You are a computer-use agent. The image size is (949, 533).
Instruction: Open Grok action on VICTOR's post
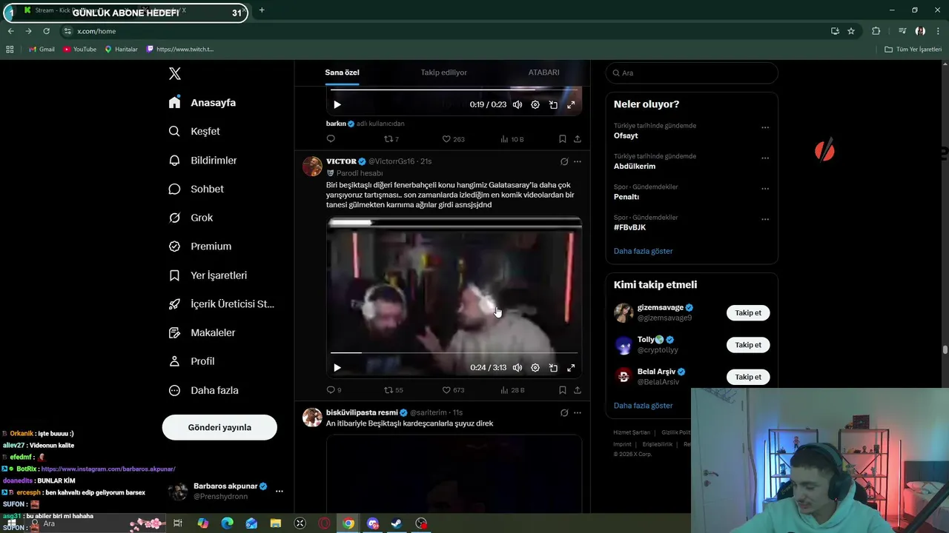564,161
